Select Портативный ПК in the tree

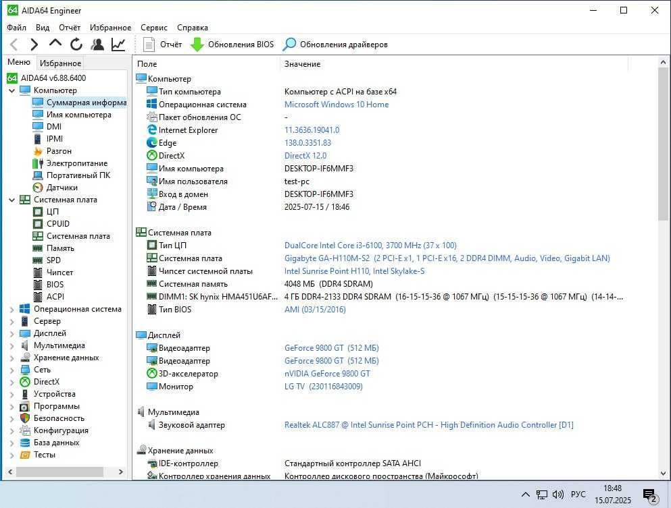pos(78,175)
